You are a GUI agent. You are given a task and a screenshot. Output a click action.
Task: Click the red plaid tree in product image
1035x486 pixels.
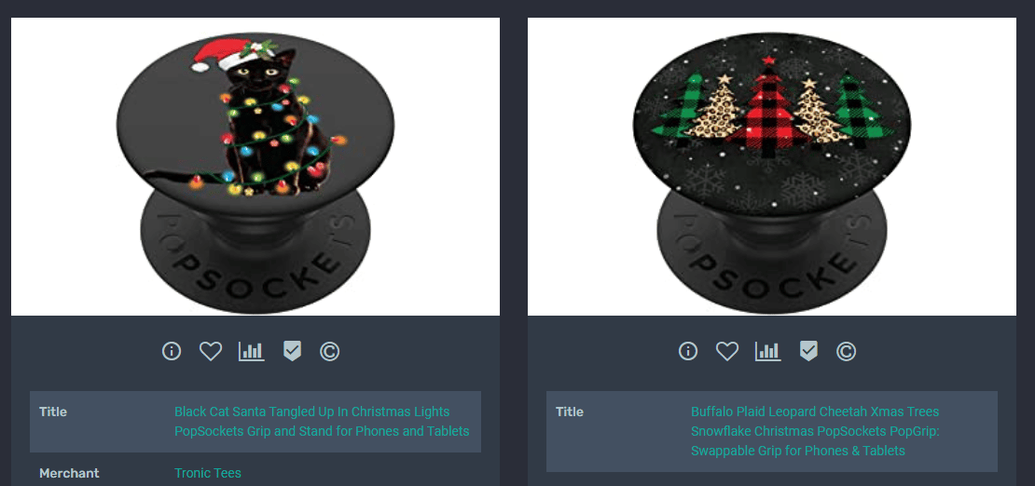pyautogui.click(x=768, y=109)
